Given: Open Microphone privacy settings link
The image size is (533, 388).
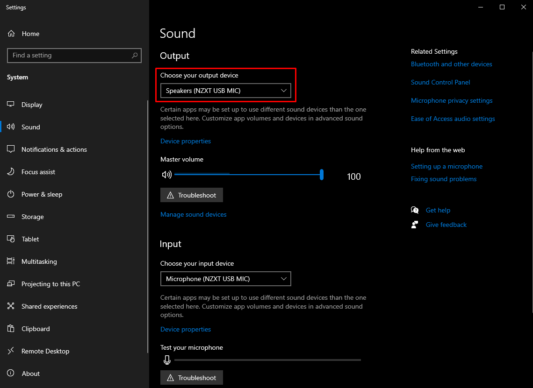Looking at the screenshot, I should tap(452, 100).
